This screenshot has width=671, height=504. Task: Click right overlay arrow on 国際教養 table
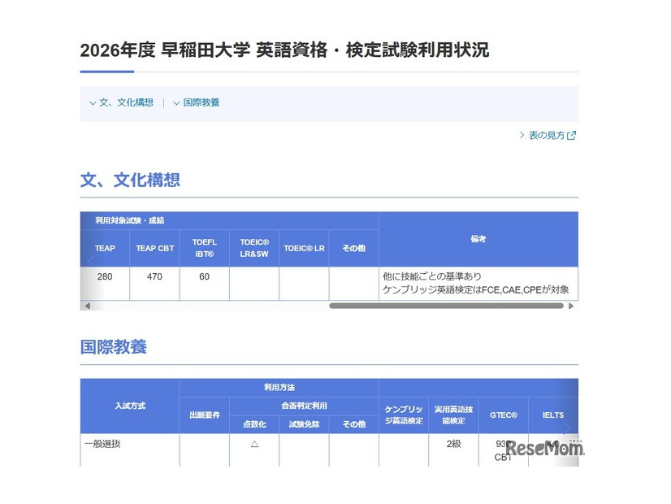click(x=567, y=428)
